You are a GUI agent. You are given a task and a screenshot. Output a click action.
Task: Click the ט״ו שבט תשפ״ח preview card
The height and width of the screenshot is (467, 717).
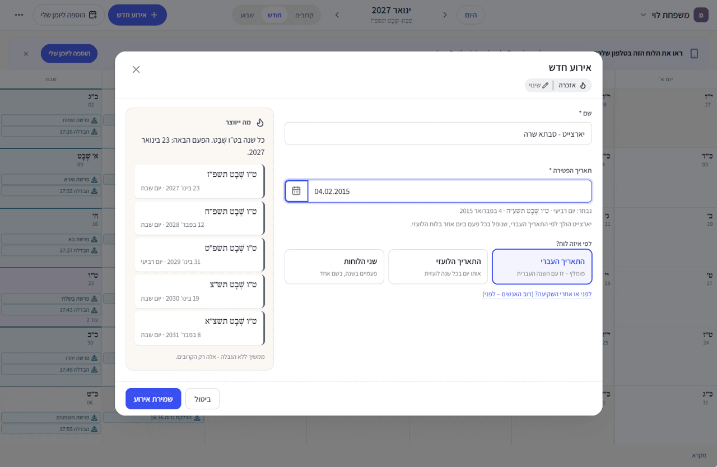click(199, 217)
